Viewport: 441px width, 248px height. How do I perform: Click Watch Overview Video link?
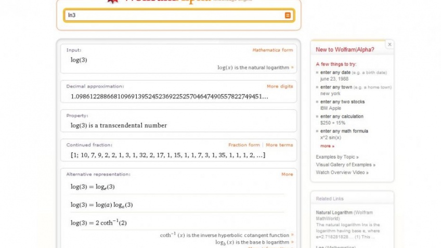click(x=342, y=173)
